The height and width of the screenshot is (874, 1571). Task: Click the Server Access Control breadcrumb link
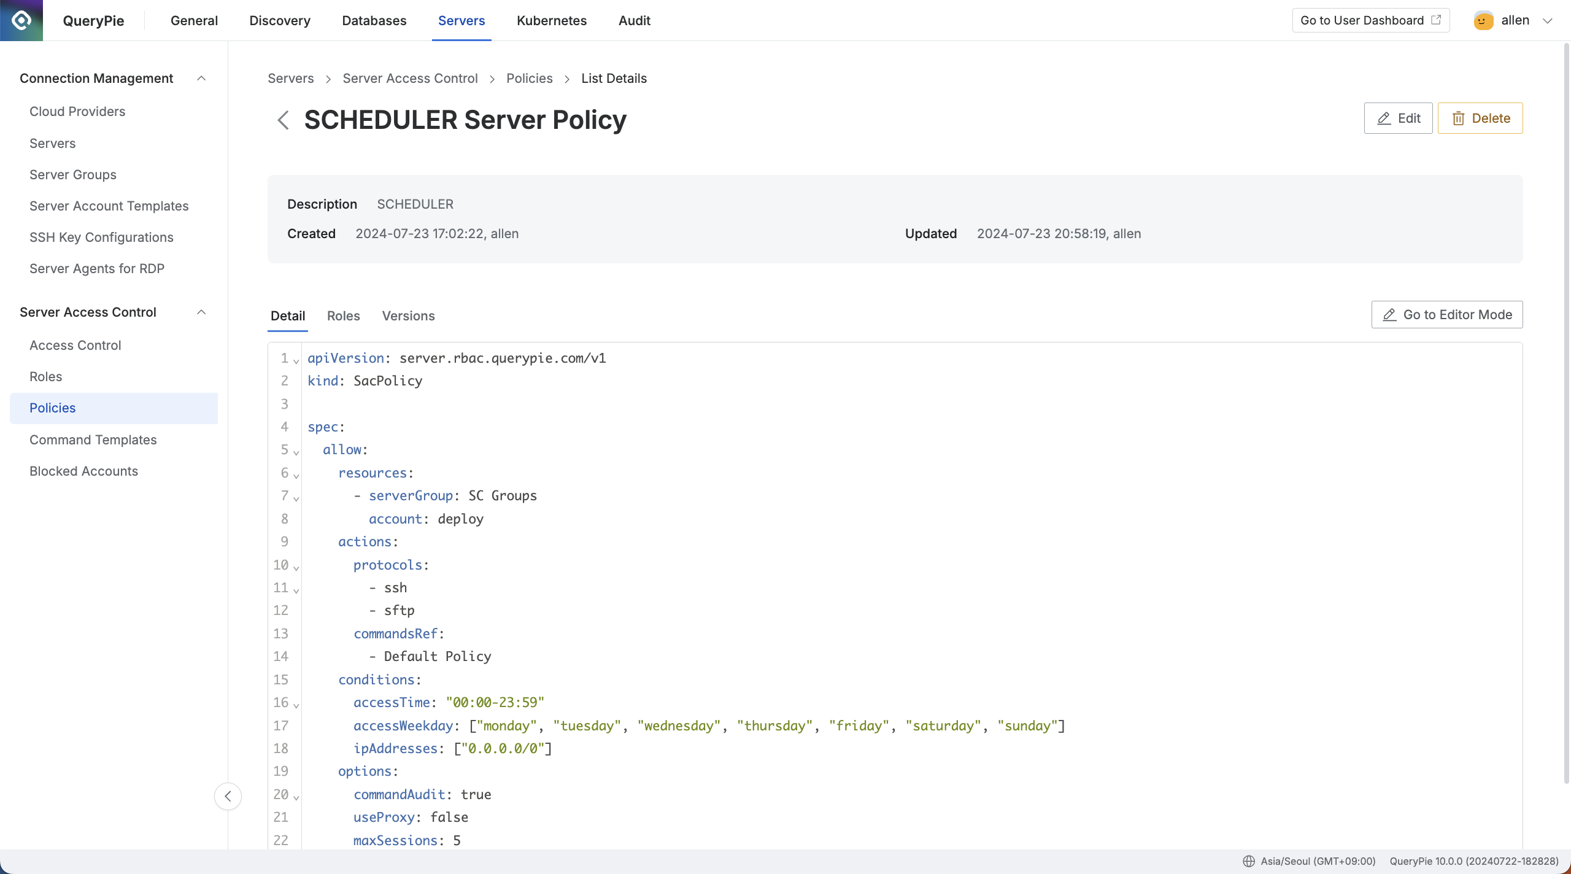410,79
